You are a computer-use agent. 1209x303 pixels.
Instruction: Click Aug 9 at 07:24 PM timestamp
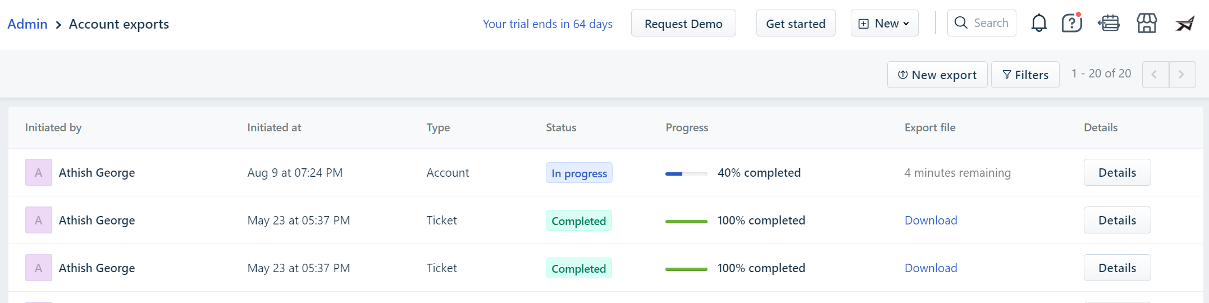tap(295, 173)
